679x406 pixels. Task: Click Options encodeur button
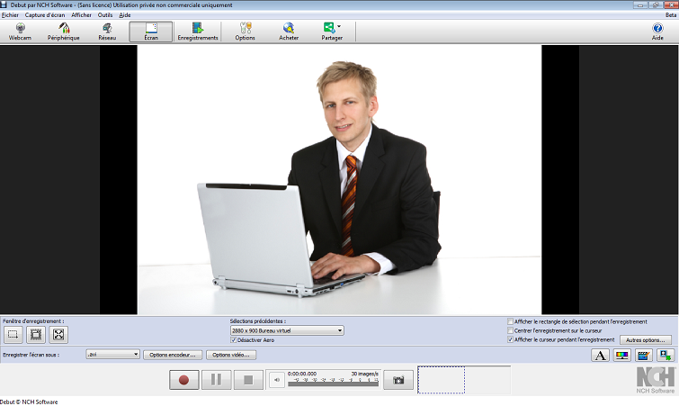[173, 355]
